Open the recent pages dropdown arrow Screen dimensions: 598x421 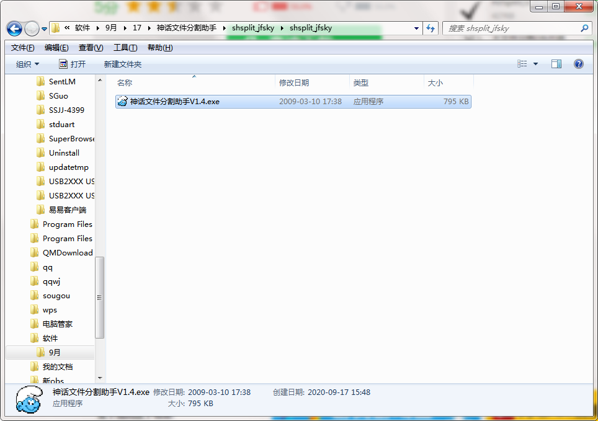point(44,29)
